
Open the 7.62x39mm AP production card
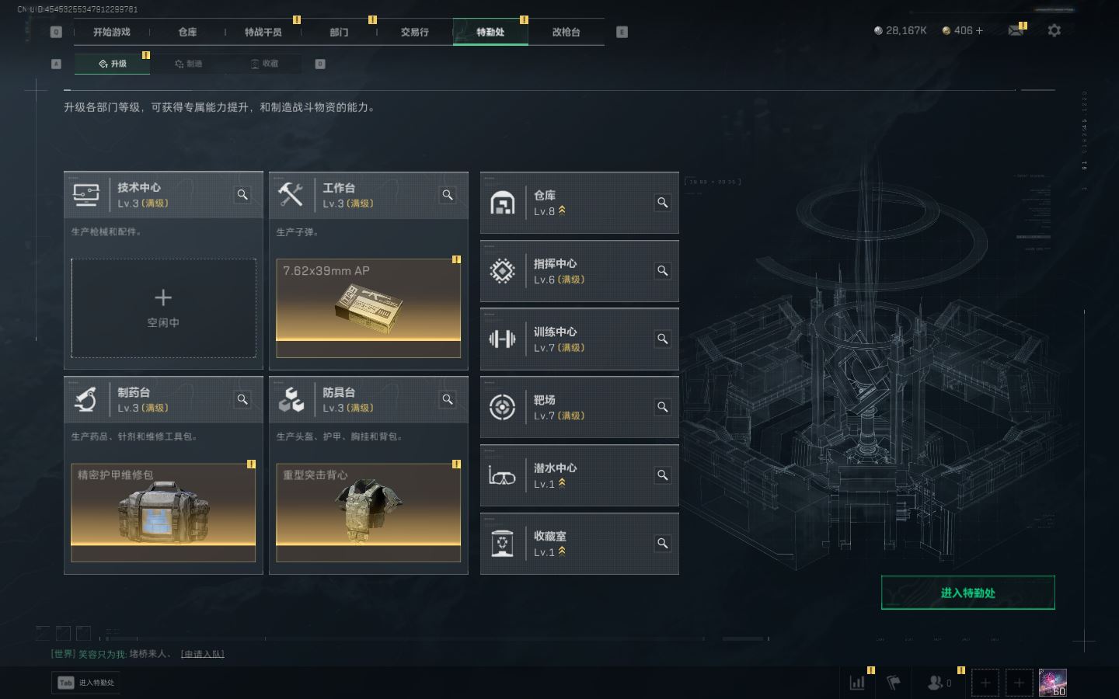(x=368, y=308)
